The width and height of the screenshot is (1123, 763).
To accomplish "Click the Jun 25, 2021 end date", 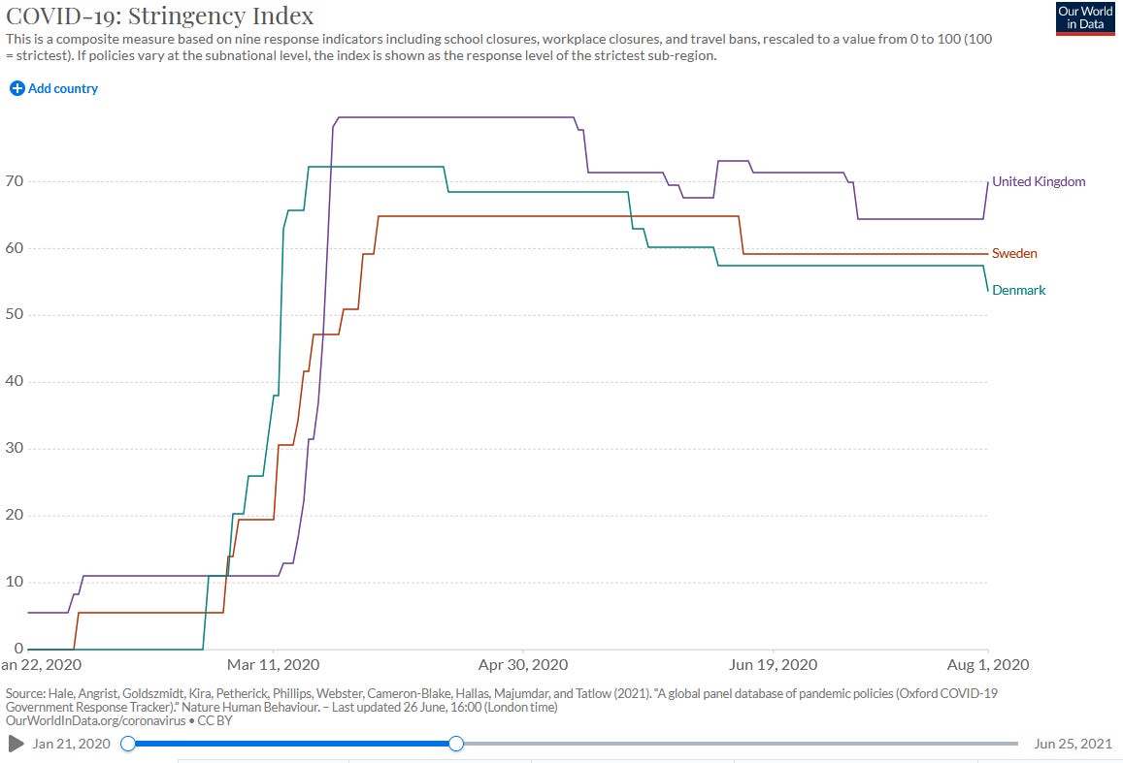I will coord(1073,744).
